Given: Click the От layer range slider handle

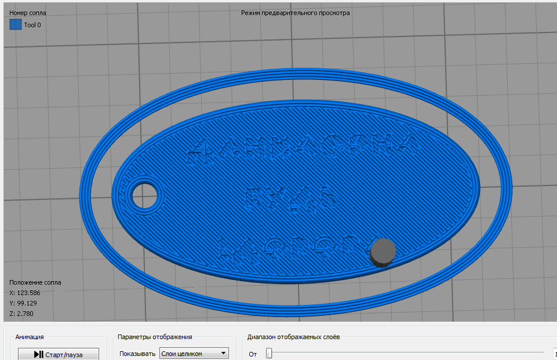Looking at the screenshot, I should [269, 353].
